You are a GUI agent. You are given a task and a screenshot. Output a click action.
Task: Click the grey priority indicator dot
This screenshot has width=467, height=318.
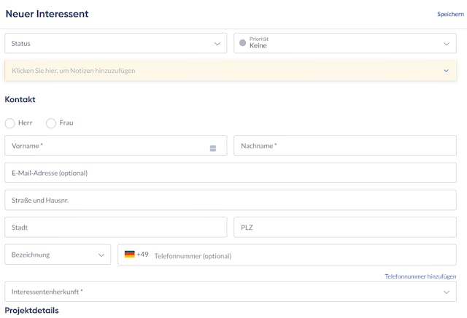pos(243,43)
